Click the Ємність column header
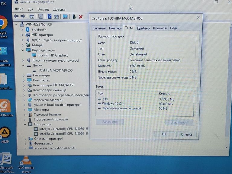This screenshot has height=174, width=232. point(164,94)
